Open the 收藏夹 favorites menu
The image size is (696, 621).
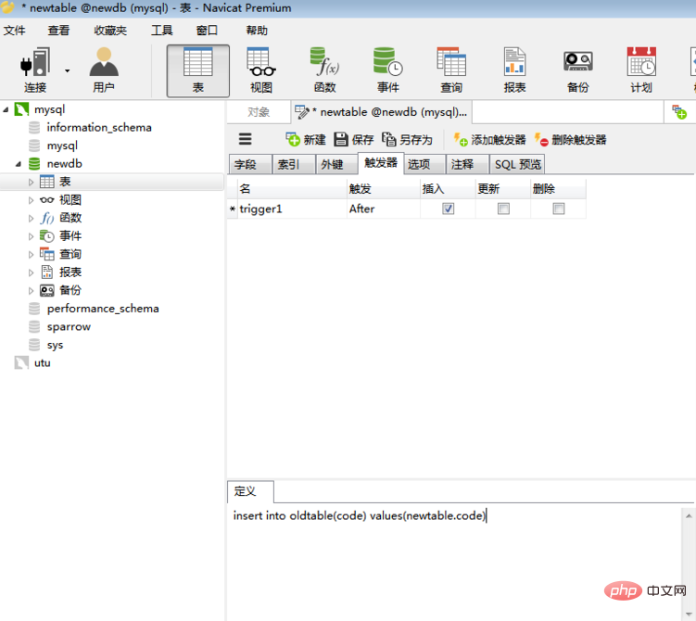tap(110, 31)
